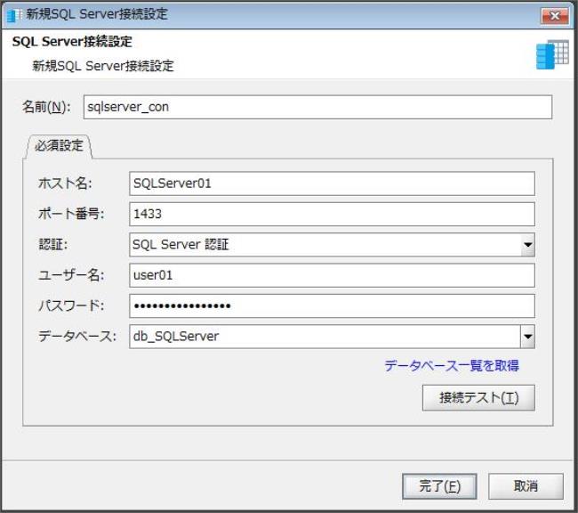Expand the 認証 dropdown arrow
This screenshot has width=578, height=513.
(526, 244)
